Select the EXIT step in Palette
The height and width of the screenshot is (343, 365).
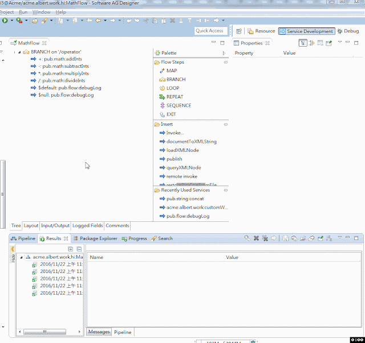coord(168,114)
